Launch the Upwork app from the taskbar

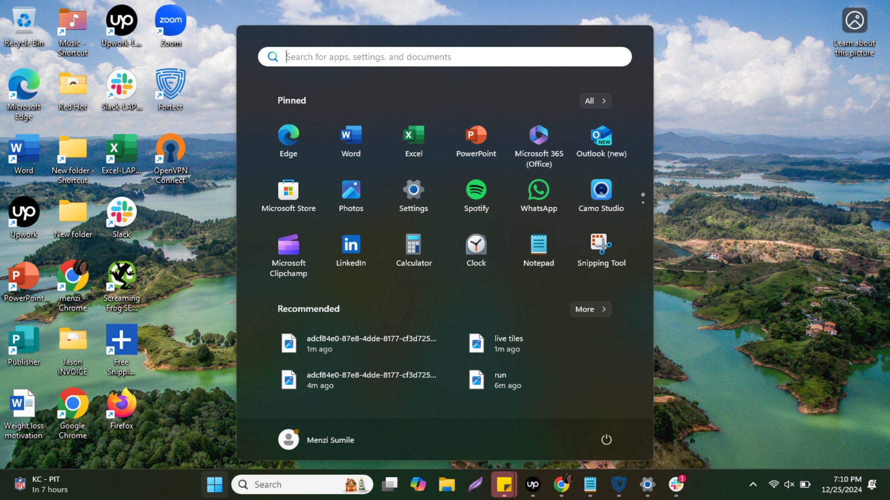(x=533, y=484)
